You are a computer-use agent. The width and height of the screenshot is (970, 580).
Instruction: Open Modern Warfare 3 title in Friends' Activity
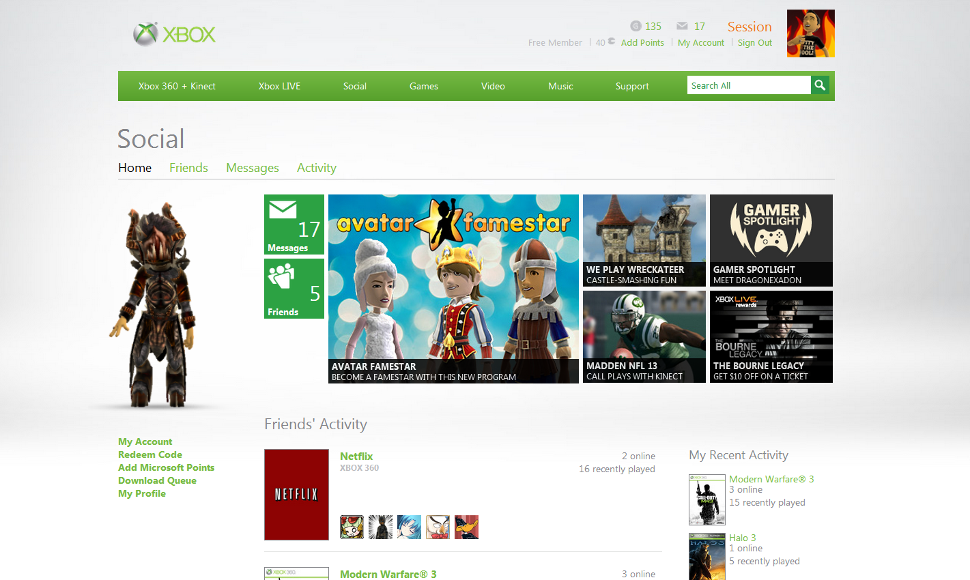click(388, 574)
